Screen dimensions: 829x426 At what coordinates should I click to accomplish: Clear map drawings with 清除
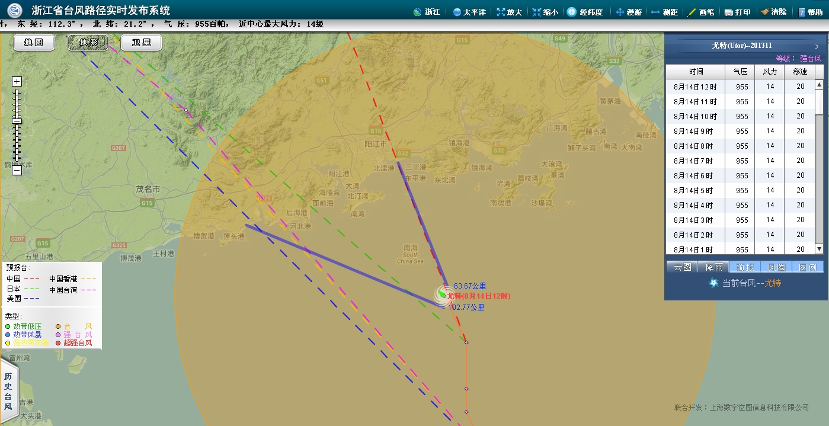(x=773, y=12)
